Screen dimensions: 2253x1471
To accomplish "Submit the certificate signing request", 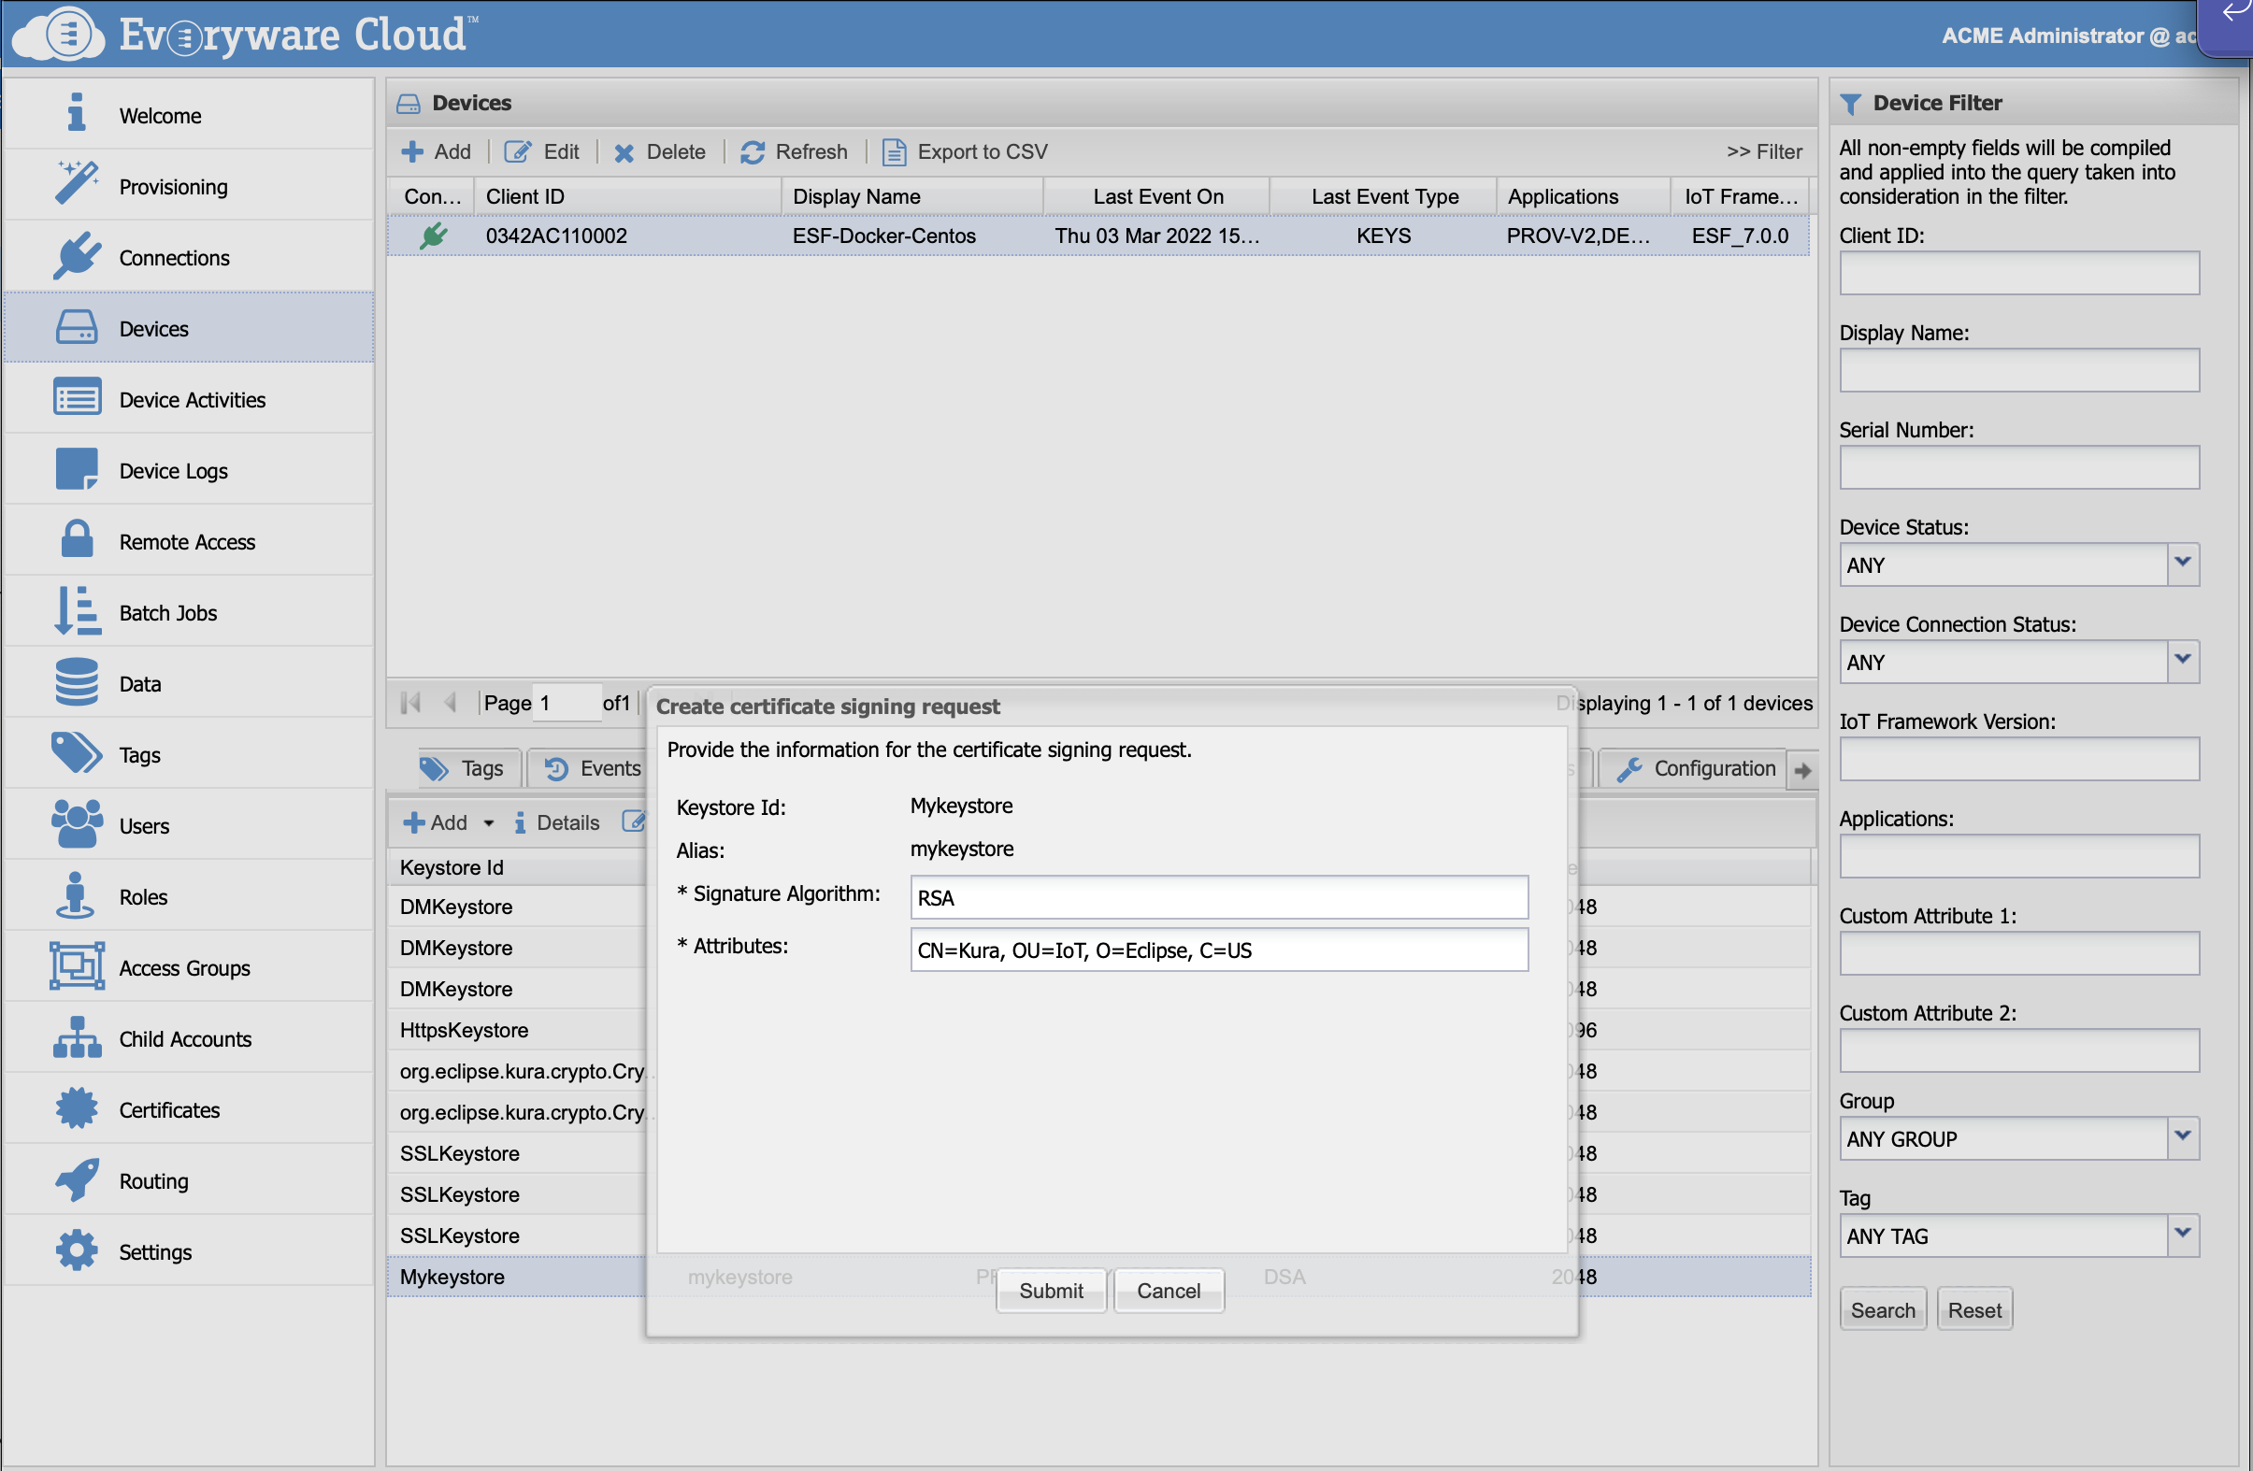I will click(x=1051, y=1291).
